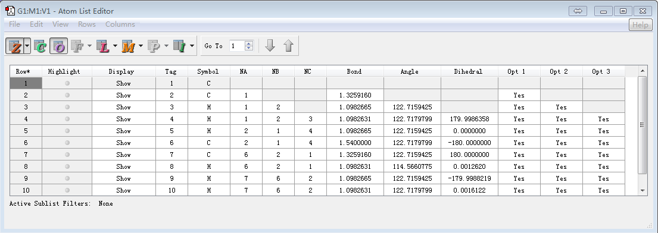Select angle value 114.5660775 in row 8

(412, 166)
